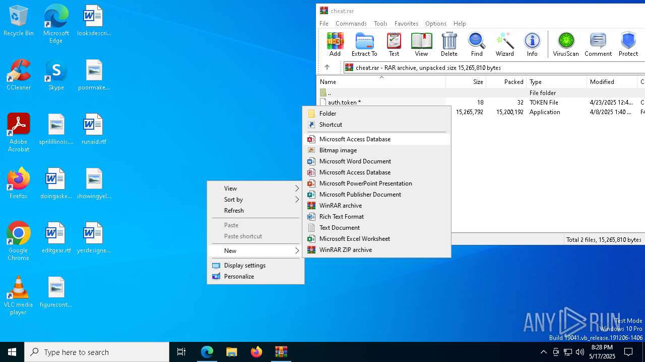Create a new Bitmap image

(376, 150)
